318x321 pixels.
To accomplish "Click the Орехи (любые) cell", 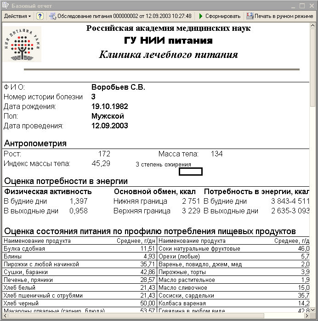I will [179, 256].
